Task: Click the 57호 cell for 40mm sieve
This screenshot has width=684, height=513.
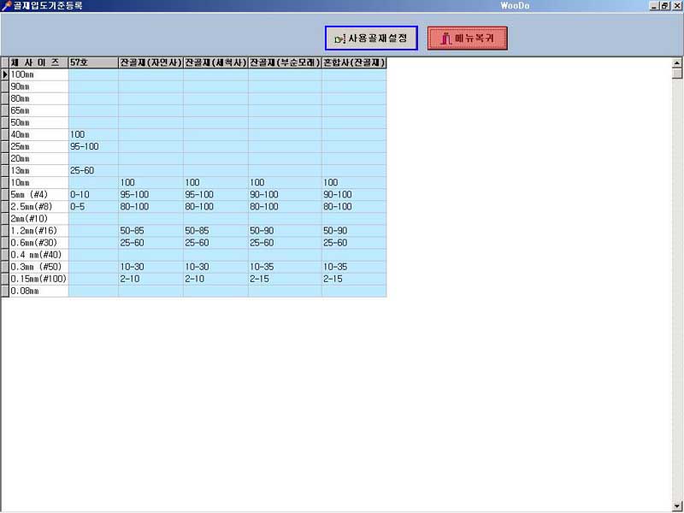Action: (93, 134)
